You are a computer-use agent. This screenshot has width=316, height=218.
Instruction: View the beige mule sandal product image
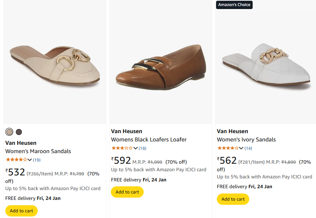[55, 64]
